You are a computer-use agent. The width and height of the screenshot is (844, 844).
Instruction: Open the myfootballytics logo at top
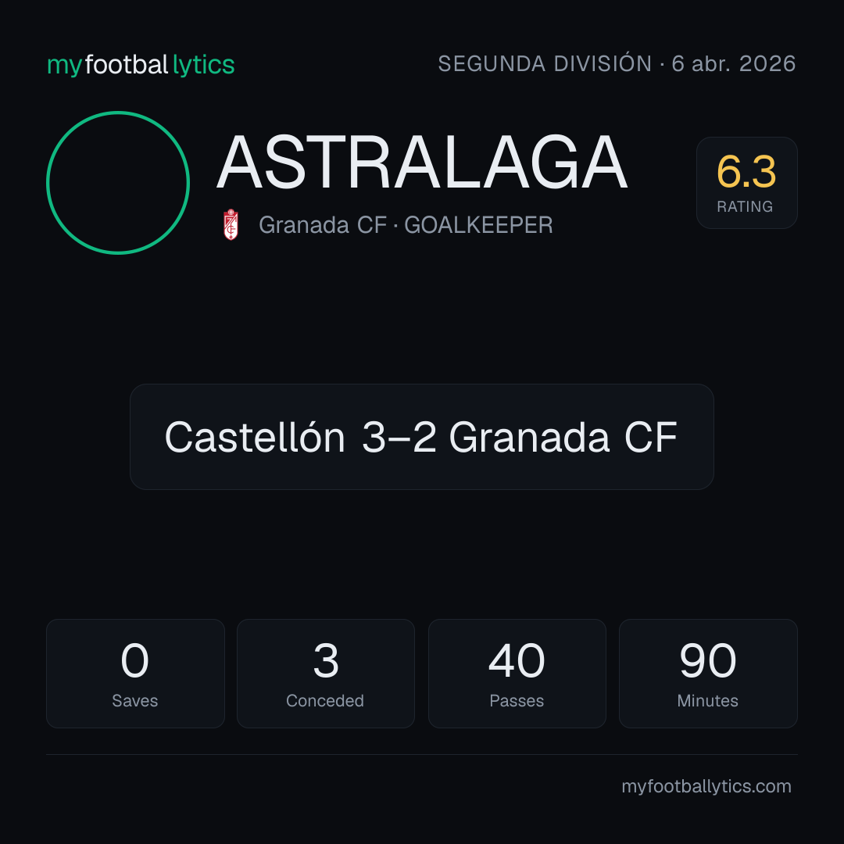pyautogui.click(x=141, y=65)
